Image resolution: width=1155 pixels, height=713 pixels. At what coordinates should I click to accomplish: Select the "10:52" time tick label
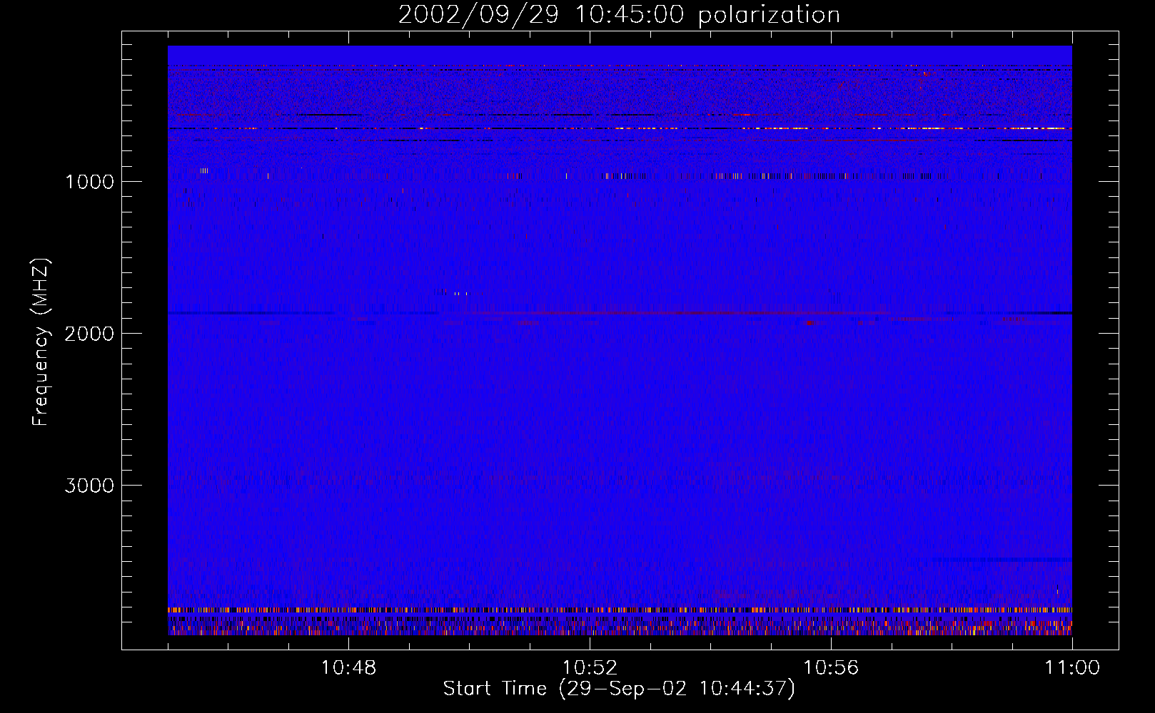(590, 668)
